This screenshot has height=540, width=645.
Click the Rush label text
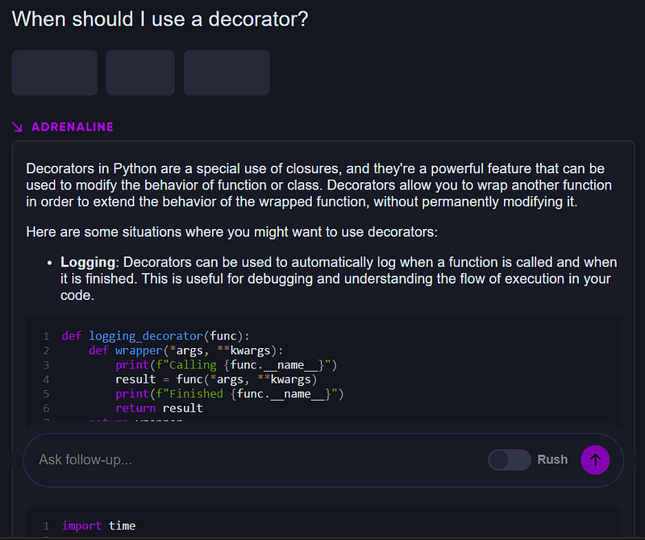pos(552,459)
